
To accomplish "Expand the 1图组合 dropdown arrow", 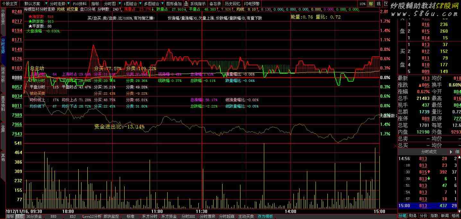I will click(x=141, y=4).
